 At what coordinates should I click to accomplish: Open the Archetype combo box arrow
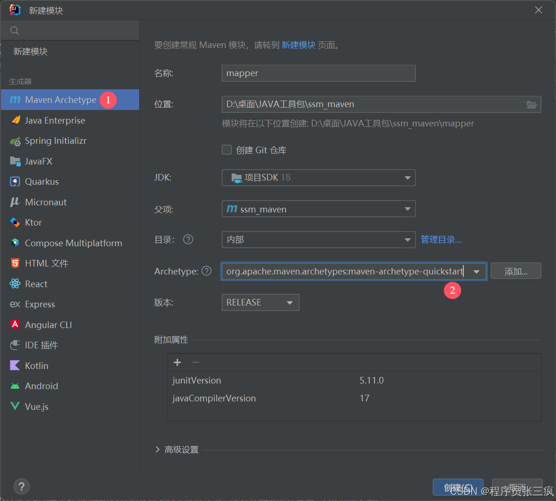pyautogui.click(x=476, y=272)
